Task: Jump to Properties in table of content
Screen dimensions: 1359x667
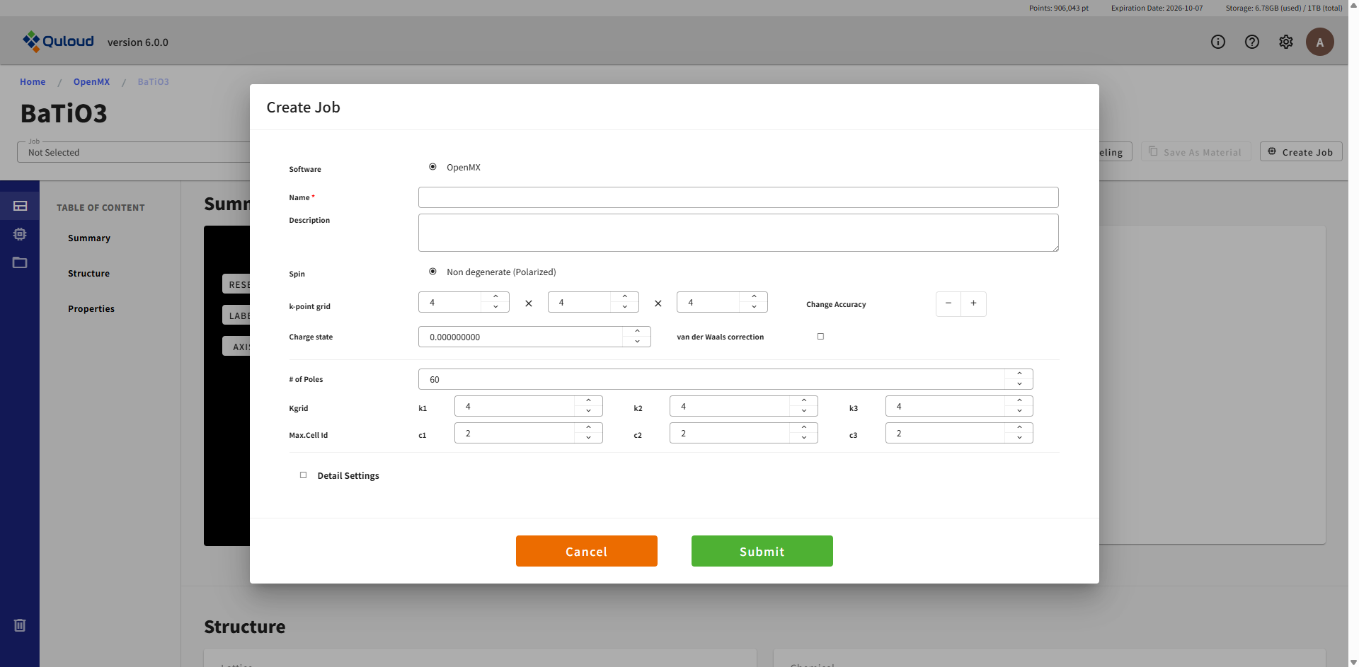Action: 91,308
